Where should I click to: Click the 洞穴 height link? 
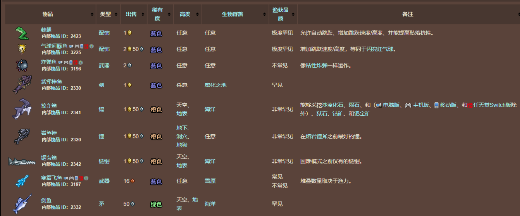(x=182, y=136)
